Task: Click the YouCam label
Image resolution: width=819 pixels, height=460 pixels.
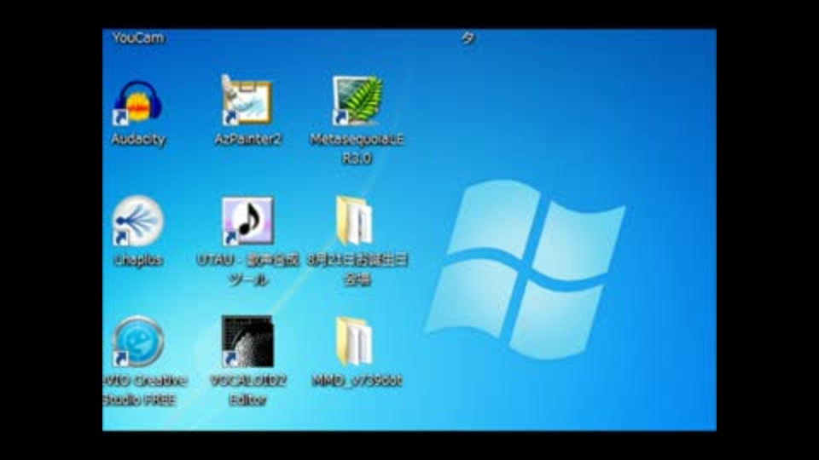Action: (138, 38)
